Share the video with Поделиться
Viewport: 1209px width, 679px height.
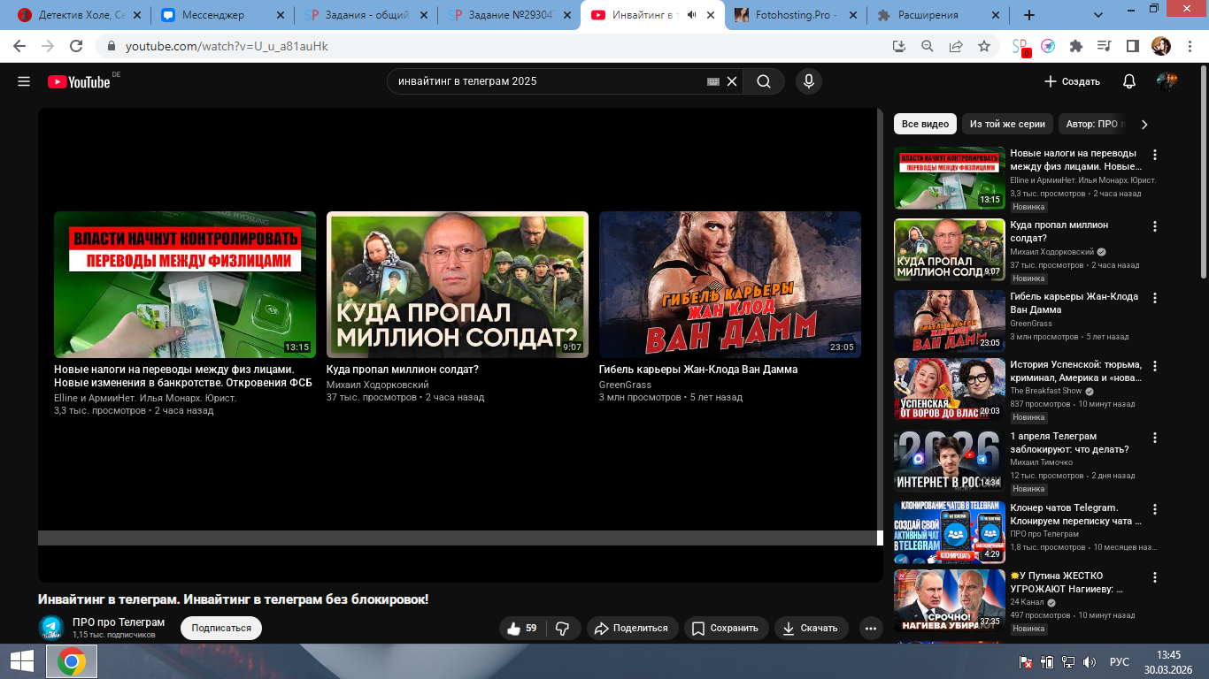point(632,629)
